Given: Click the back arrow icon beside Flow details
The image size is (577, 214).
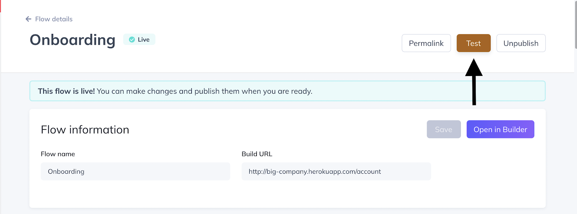Looking at the screenshot, I should click(x=28, y=19).
